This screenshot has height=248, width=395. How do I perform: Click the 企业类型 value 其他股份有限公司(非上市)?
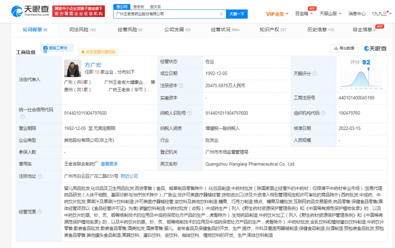pos(89,140)
